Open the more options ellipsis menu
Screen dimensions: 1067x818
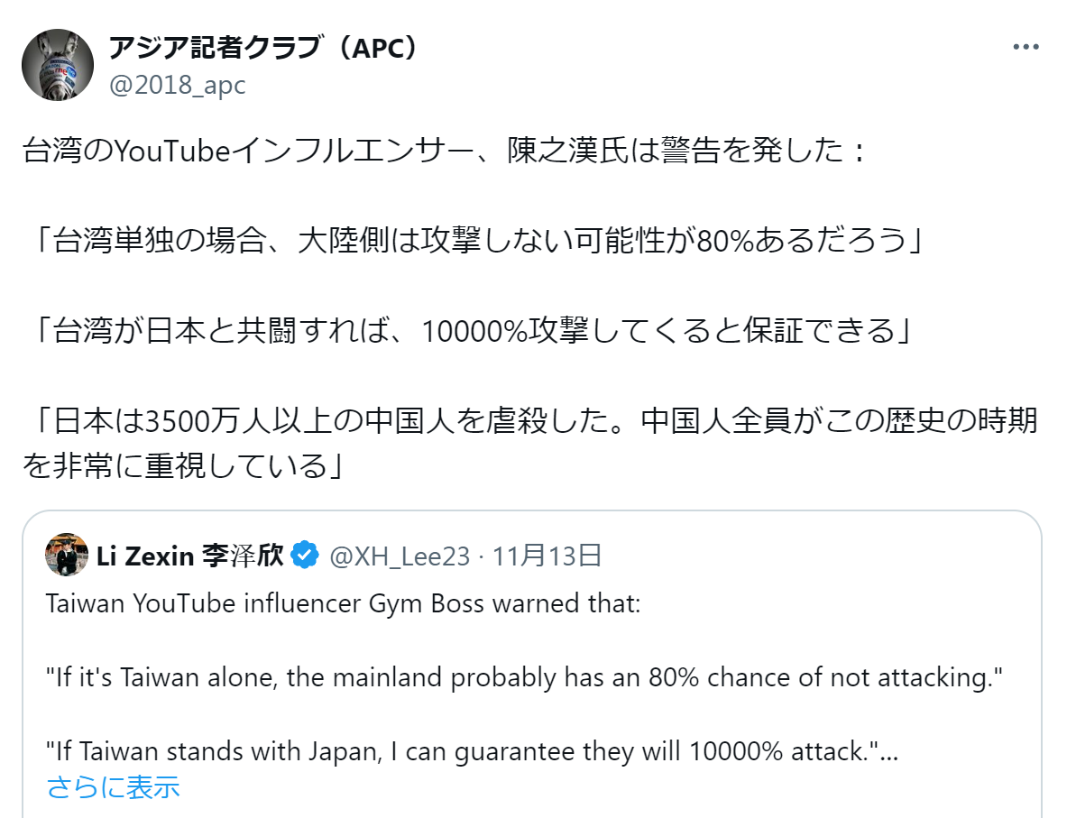(1026, 48)
